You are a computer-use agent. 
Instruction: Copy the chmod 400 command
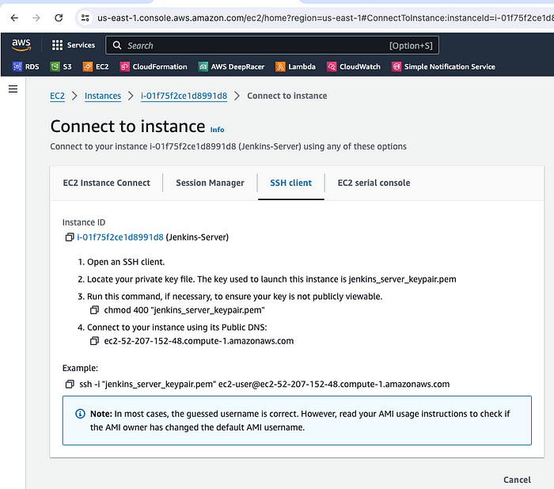tap(94, 310)
